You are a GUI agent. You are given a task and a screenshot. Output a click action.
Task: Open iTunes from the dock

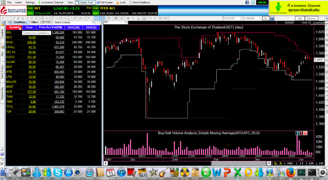point(121,173)
